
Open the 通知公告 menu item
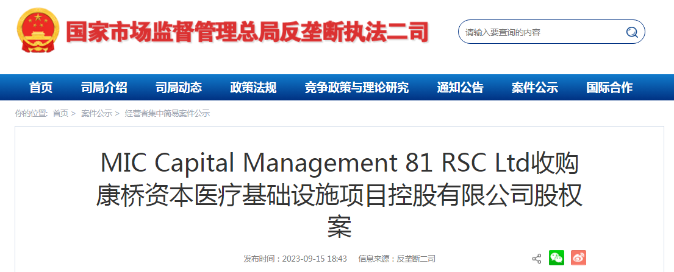[x=461, y=88]
